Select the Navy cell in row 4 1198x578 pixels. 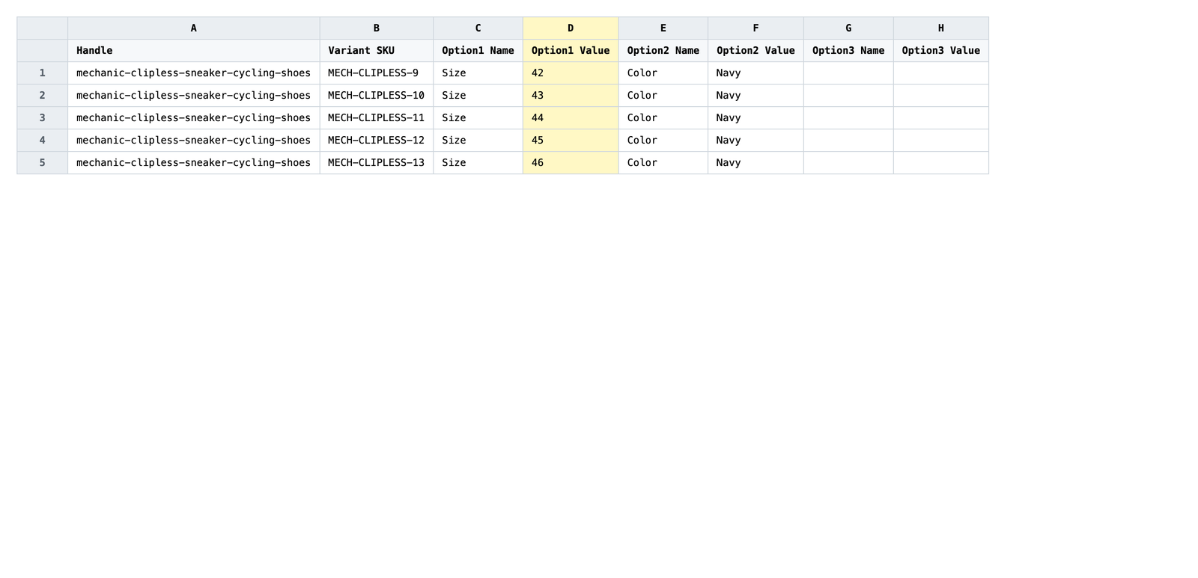(x=756, y=141)
